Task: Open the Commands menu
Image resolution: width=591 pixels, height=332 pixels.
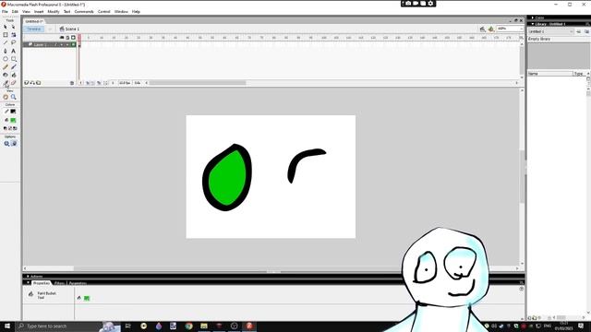Action: point(84,12)
